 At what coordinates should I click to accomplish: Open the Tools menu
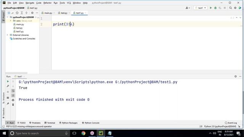tap(62, 3)
